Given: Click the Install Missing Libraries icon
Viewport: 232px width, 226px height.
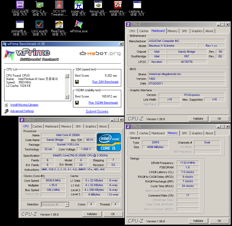Looking at the screenshot, I should [x=6, y=105].
